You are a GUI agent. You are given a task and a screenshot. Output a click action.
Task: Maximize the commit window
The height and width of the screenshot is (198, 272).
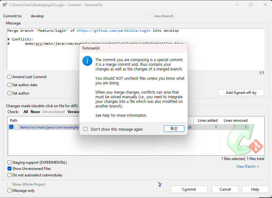tap(251, 5)
